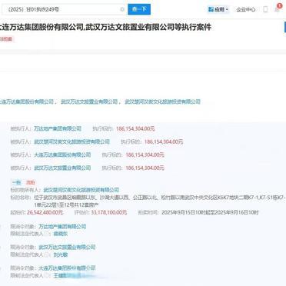
Task: Open 武汉楚河汉街文化旅游投资有限公司 in the top party list
Action: click(x=162, y=101)
